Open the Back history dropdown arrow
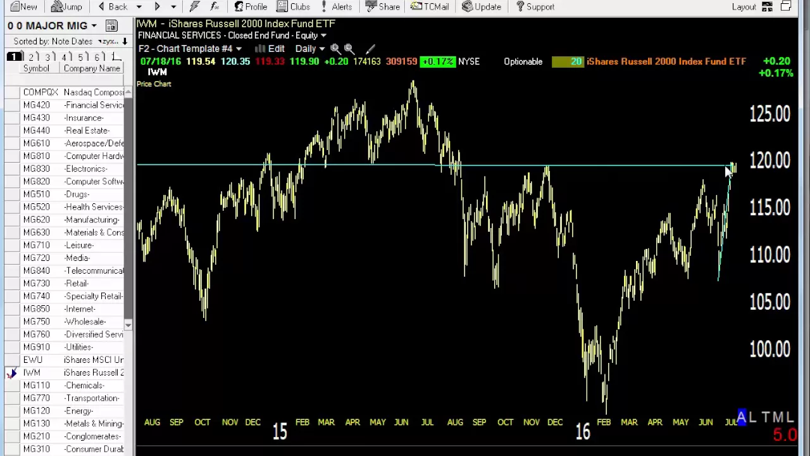This screenshot has width=810, height=456. point(139,6)
